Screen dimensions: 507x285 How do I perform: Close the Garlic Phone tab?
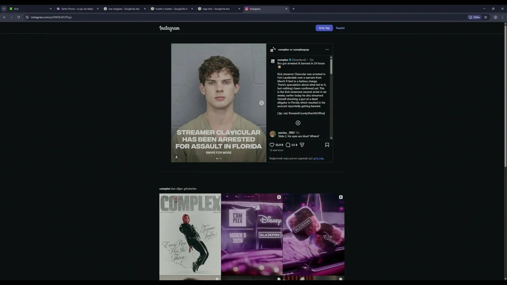pyautogui.click(x=98, y=9)
